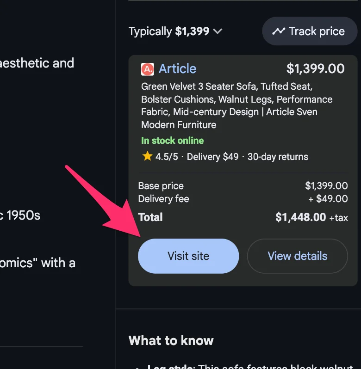The width and height of the screenshot is (361, 369).
Task: Click the Green Velvet 3 Seater Sofa title
Action: 237,105
